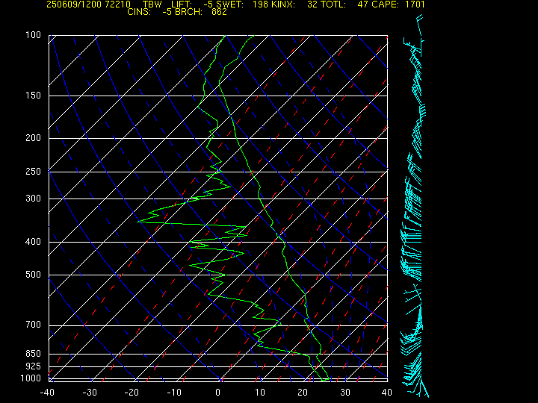Click the 30 temperature axis label

coord(344,393)
